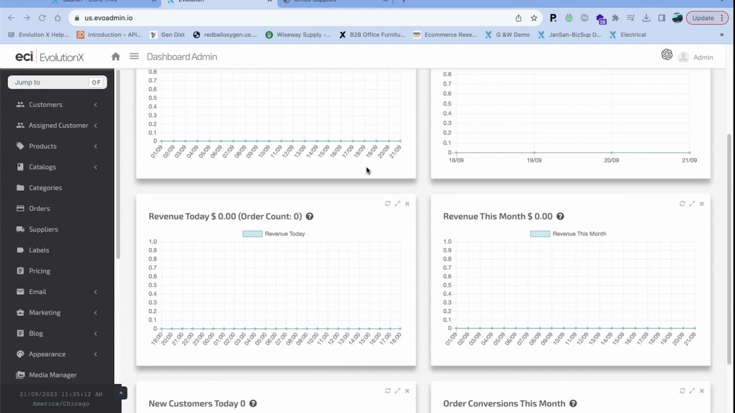The width and height of the screenshot is (735, 413).
Task: Open help icon beside New Customers Today
Action: (x=253, y=403)
